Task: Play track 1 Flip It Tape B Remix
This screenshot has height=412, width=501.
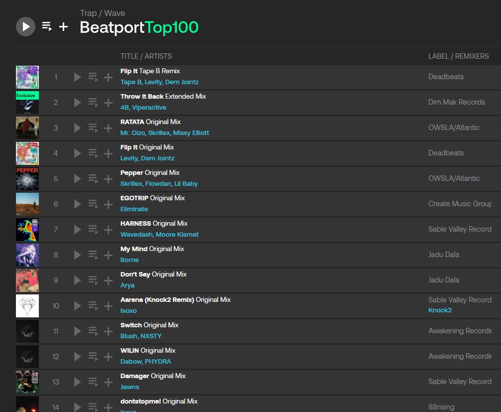Action: 77,77
